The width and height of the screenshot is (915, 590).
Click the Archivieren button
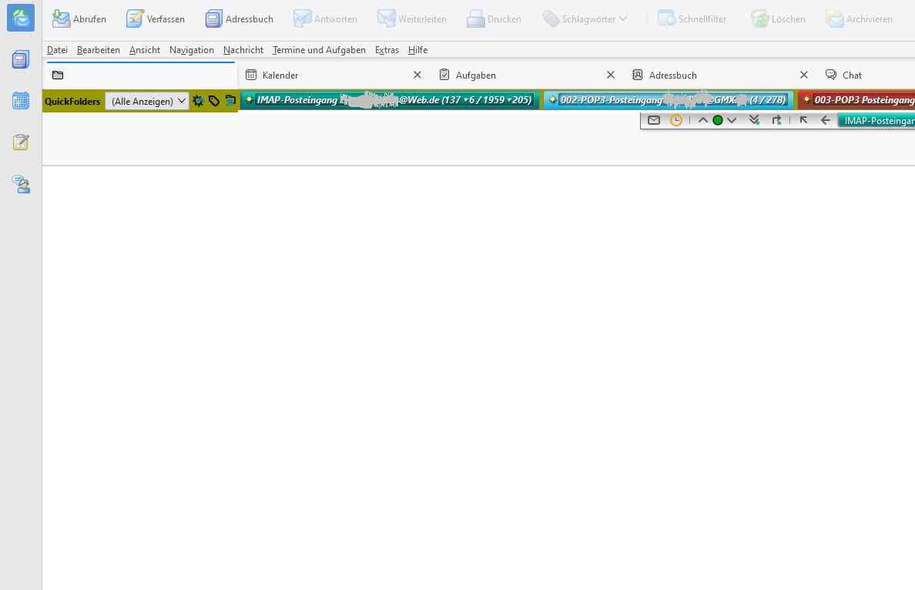tap(859, 19)
